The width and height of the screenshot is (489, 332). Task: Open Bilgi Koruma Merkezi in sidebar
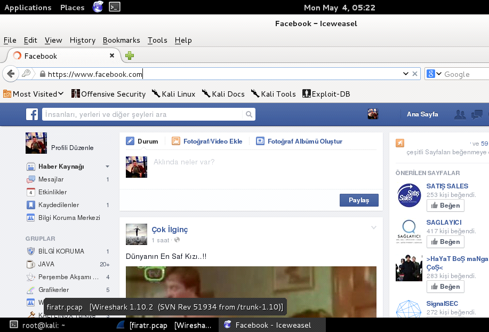[69, 218]
